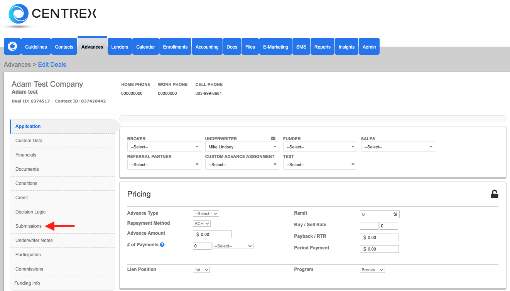Click the Centrex icon in the navigation bar
510x291 pixels.
tap(12, 46)
